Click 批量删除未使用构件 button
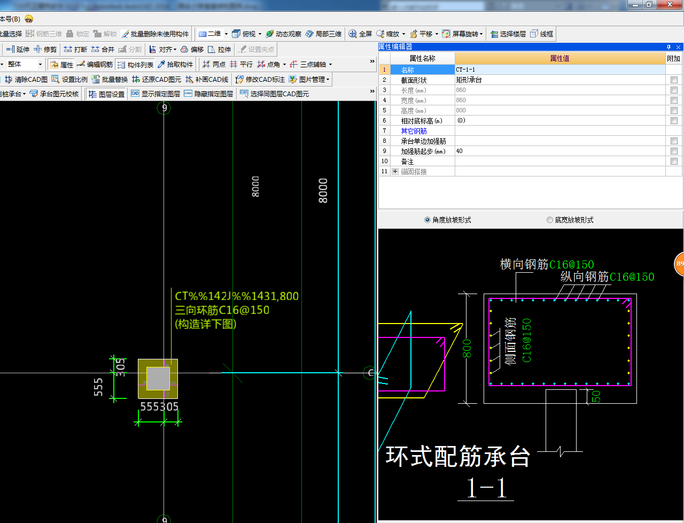 (155, 34)
